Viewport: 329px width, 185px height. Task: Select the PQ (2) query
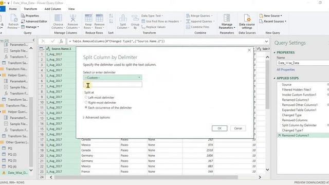[12, 154]
